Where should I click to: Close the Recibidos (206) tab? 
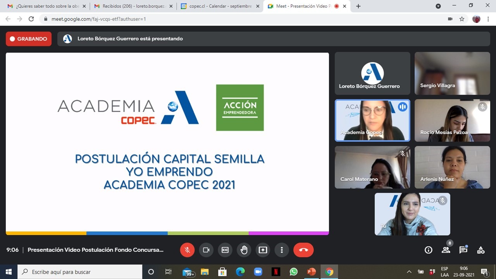tap(171, 6)
